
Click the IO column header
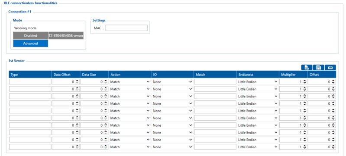pyautogui.click(x=172, y=75)
